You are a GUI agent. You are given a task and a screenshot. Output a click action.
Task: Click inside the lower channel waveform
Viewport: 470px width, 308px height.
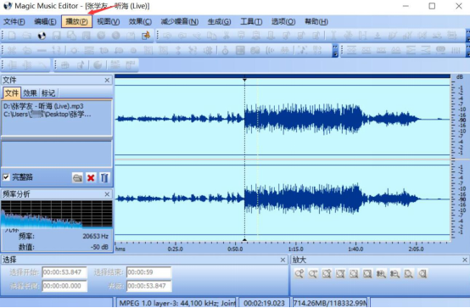[x=283, y=199]
